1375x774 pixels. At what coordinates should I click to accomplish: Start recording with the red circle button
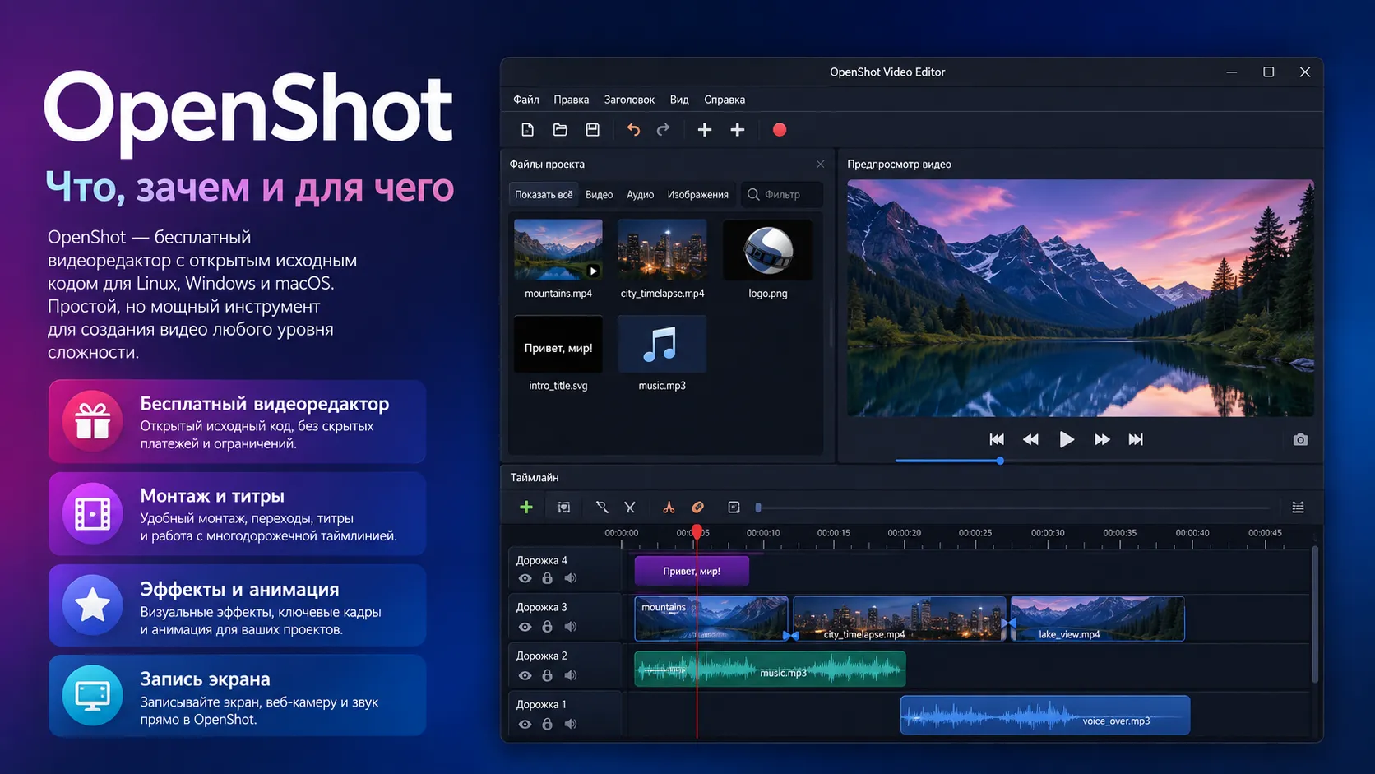(x=780, y=130)
